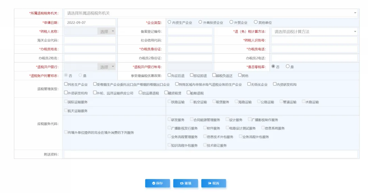Click the 办税员电话 input field
Screen dimensions: 368x193
point(315,49)
